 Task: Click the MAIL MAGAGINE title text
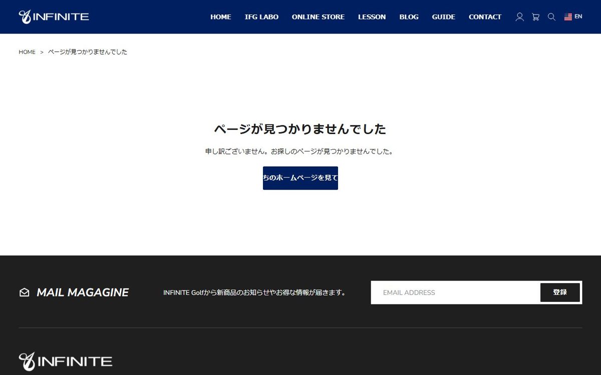tap(83, 292)
